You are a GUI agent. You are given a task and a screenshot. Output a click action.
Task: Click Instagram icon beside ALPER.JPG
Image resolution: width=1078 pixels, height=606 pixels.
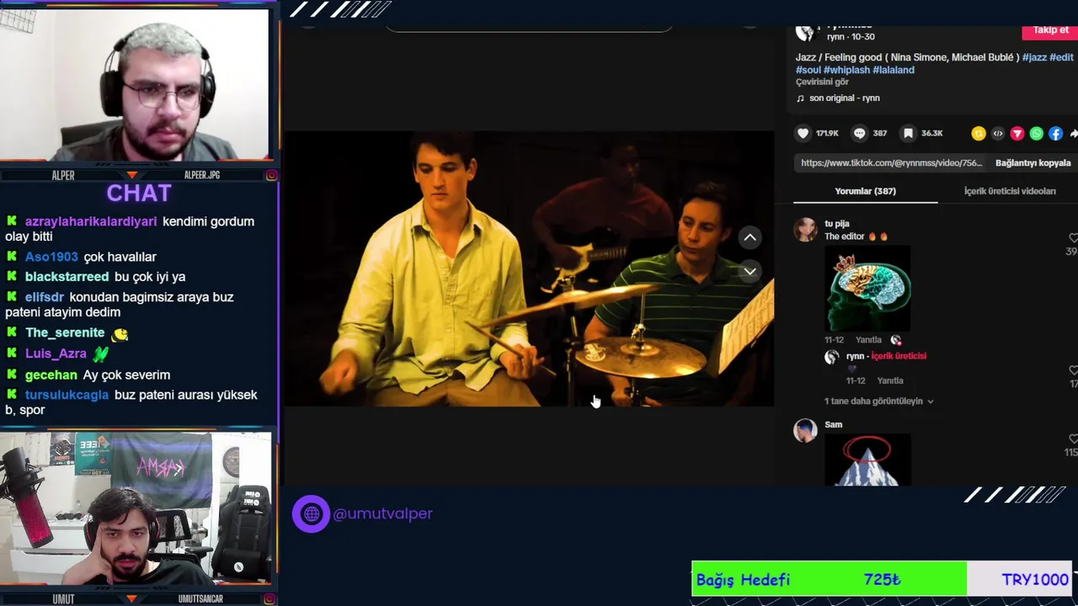(271, 175)
